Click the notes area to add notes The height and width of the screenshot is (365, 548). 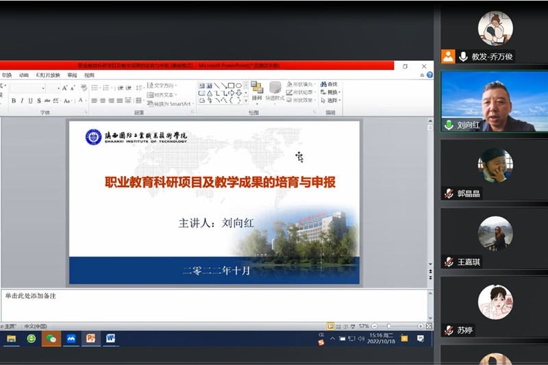[x=206, y=304]
